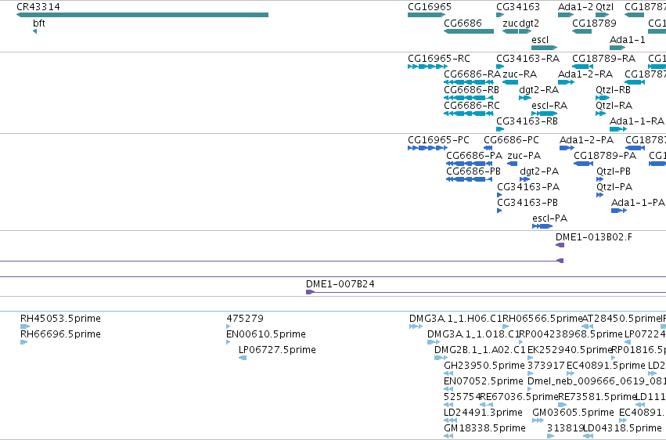666x440 pixels.
Task: Click transcript CG34163-RB
Action: (x=527, y=121)
